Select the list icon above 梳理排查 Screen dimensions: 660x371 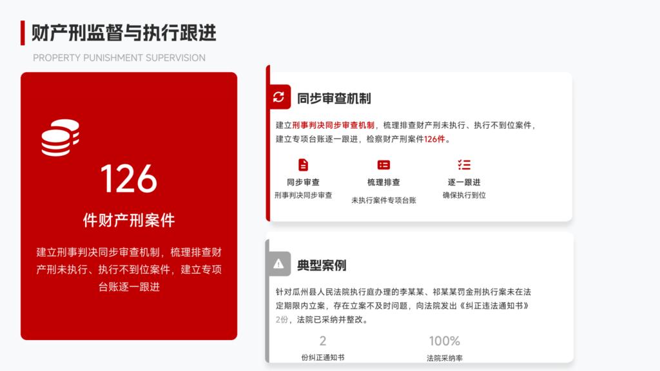click(383, 165)
